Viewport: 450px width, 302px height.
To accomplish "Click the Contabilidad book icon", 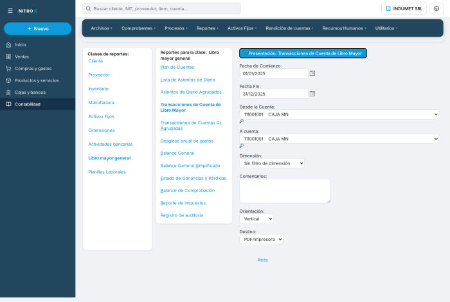I will click(x=8, y=104).
